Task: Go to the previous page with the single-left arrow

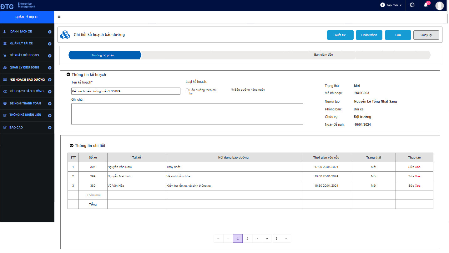Action: point(228,239)
